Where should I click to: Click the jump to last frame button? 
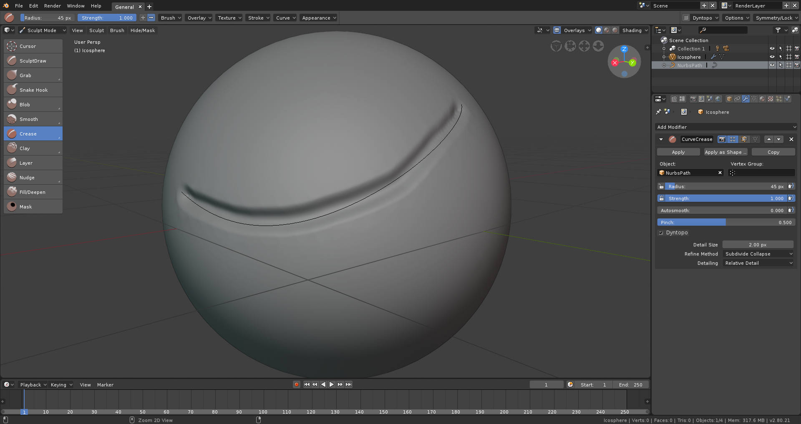tap(348, 384)
